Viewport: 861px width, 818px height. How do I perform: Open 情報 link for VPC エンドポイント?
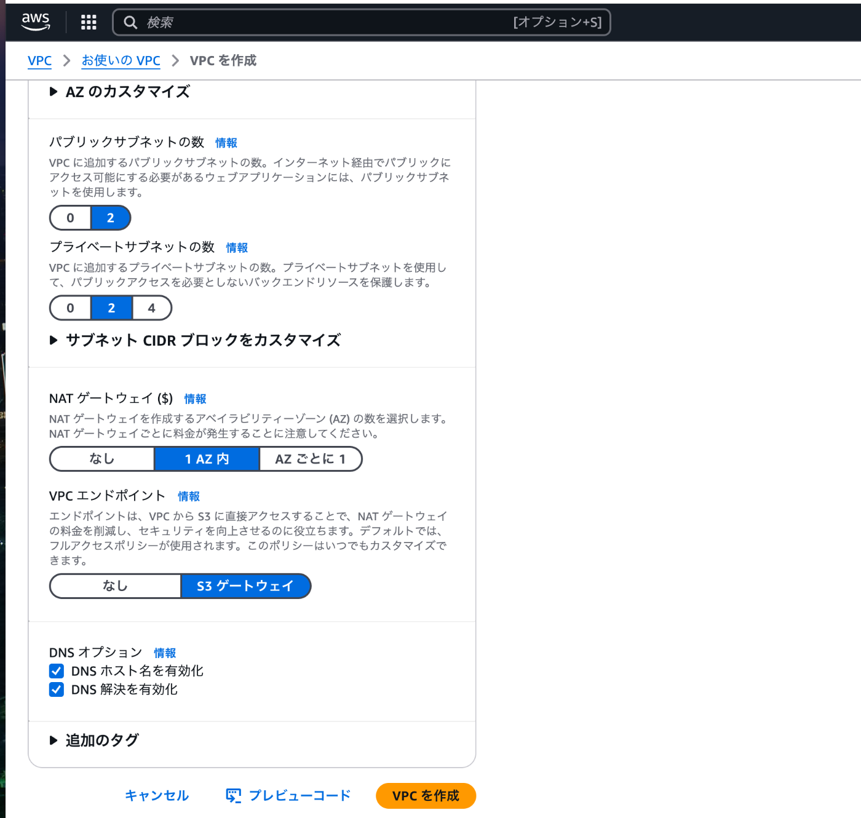point(189,496)
